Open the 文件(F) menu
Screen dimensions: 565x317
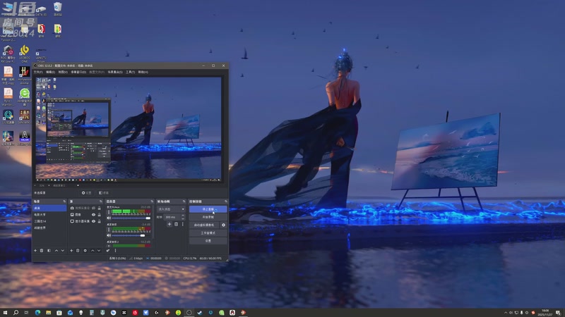click(38, 72)
